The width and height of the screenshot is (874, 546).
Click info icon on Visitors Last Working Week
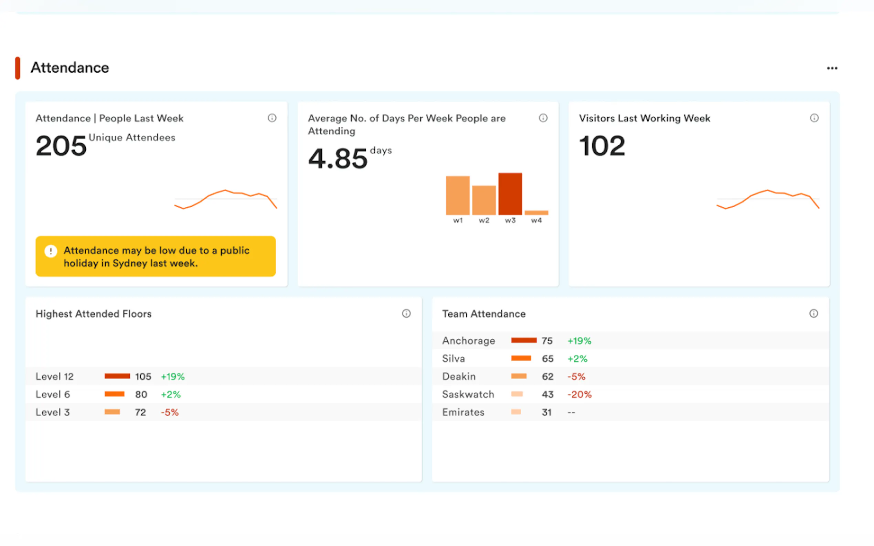[814, 118]
